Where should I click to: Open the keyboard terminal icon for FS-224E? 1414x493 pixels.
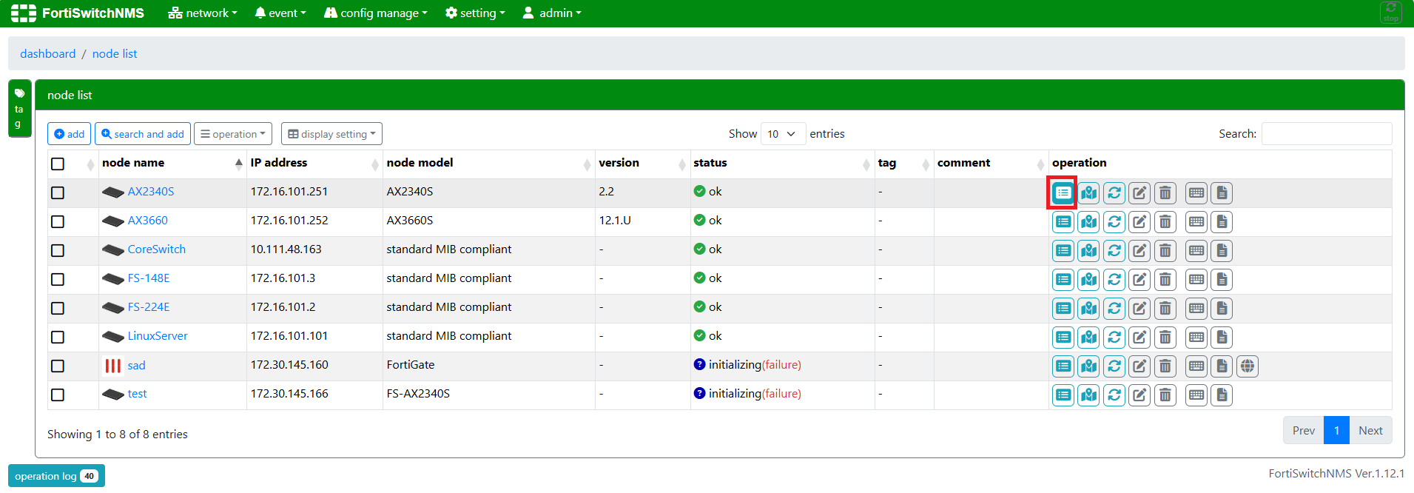pyautogui.click(x=1196, y=309)
